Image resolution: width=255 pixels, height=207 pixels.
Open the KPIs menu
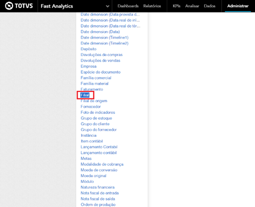[x=176, y=6]
